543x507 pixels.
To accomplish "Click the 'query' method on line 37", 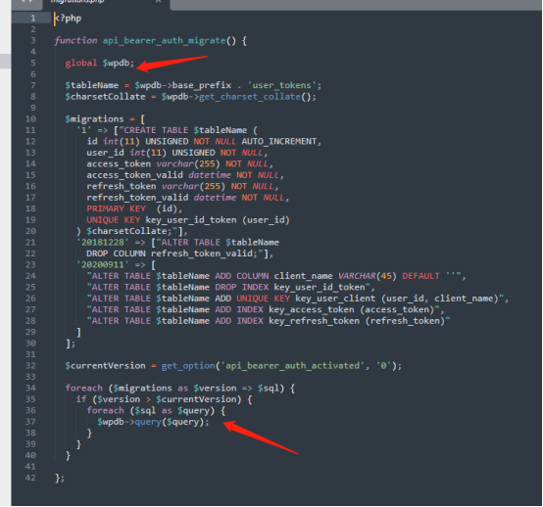I will [x=148, y=422].
